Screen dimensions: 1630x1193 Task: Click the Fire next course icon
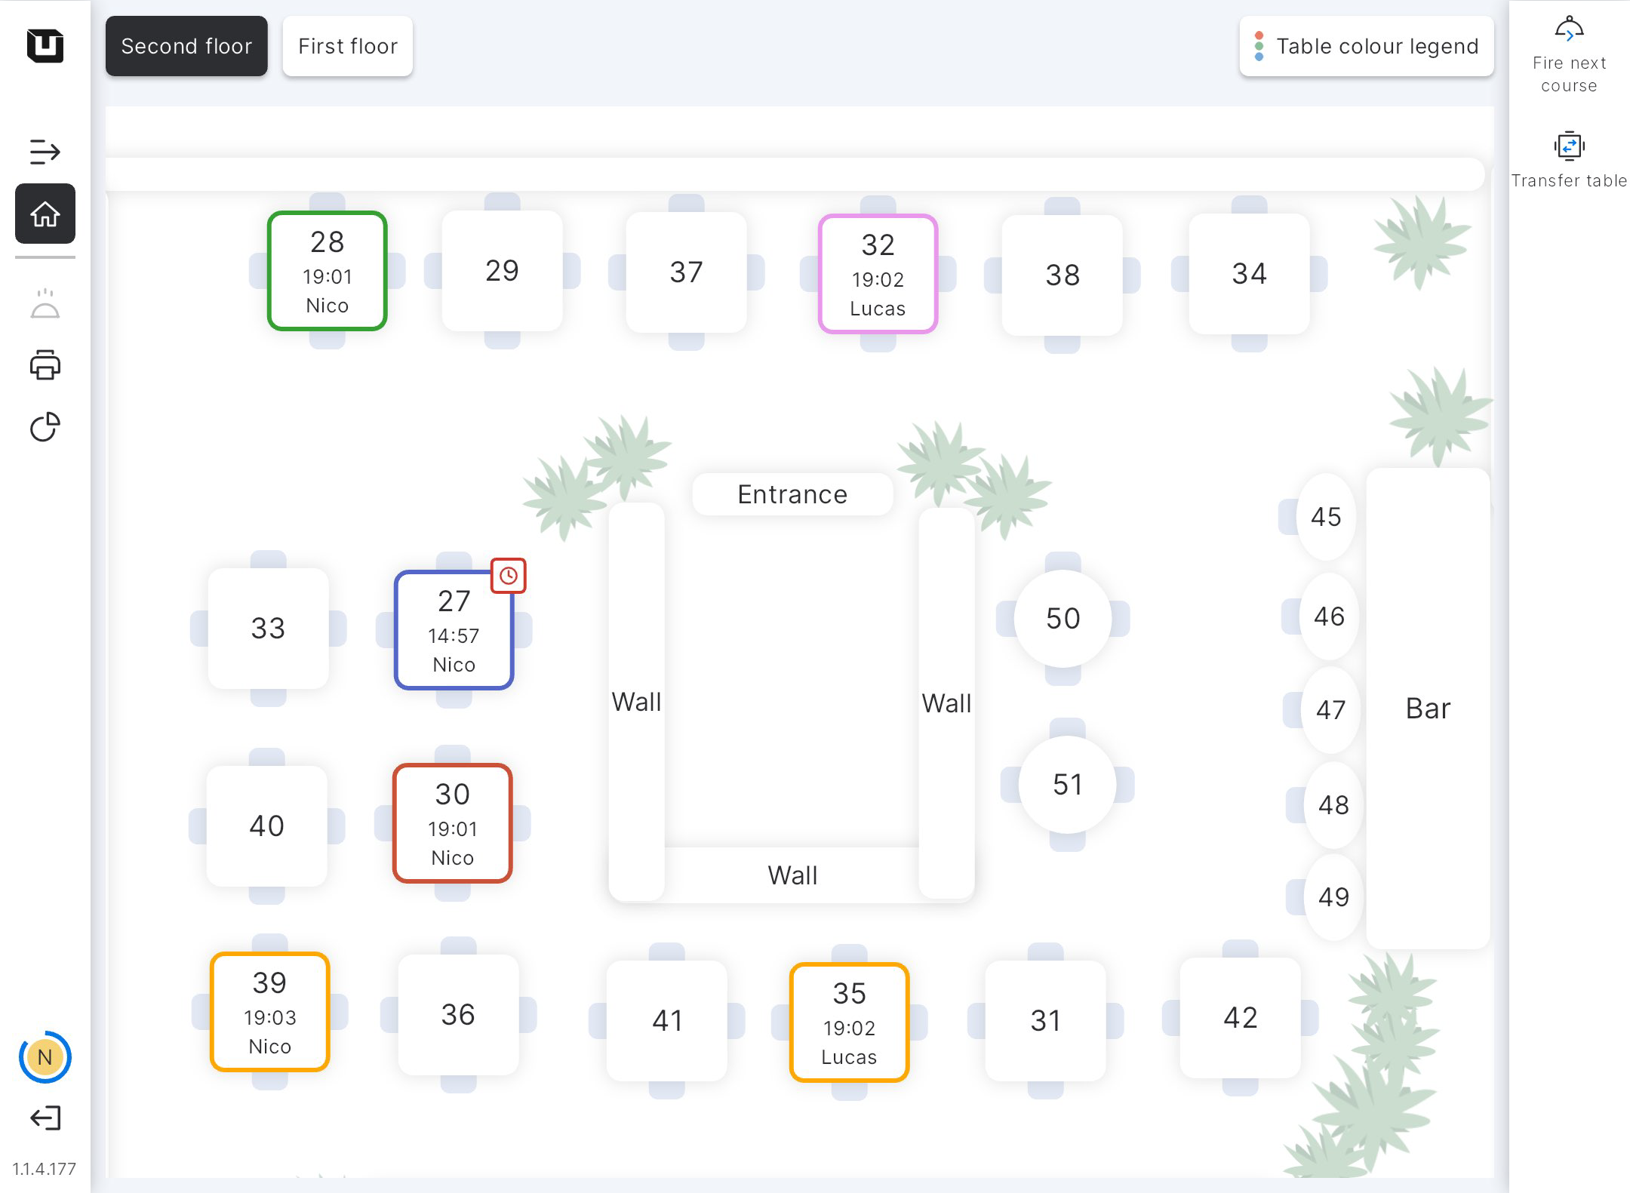[1569, 32]
